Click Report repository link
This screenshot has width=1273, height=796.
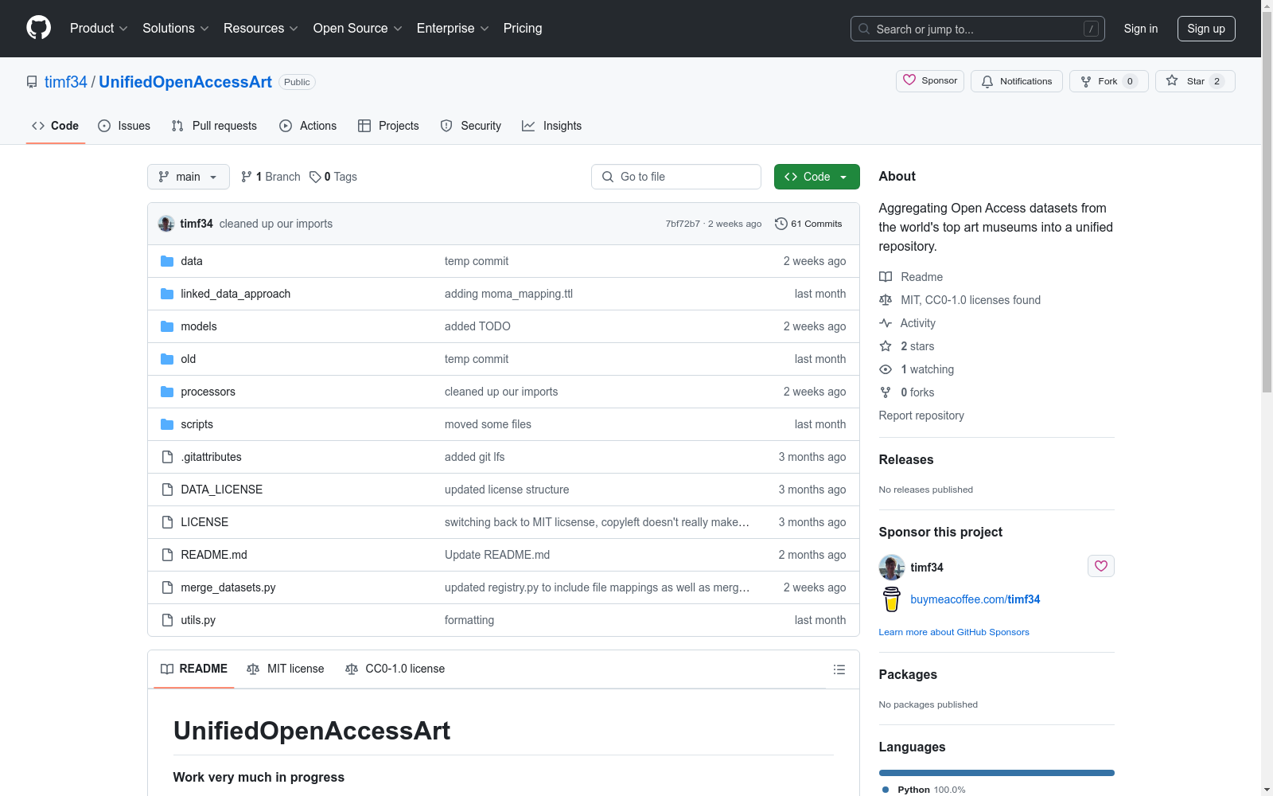pyautogui.click(x=921, y=416)
